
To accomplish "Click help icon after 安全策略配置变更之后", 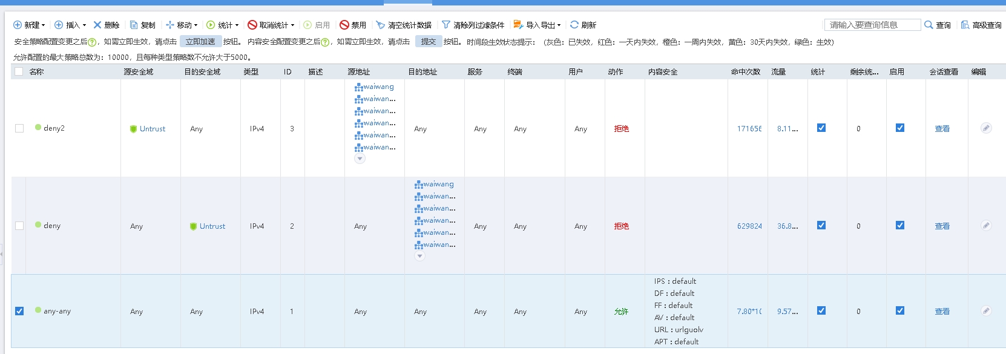I will coord(92,42).
